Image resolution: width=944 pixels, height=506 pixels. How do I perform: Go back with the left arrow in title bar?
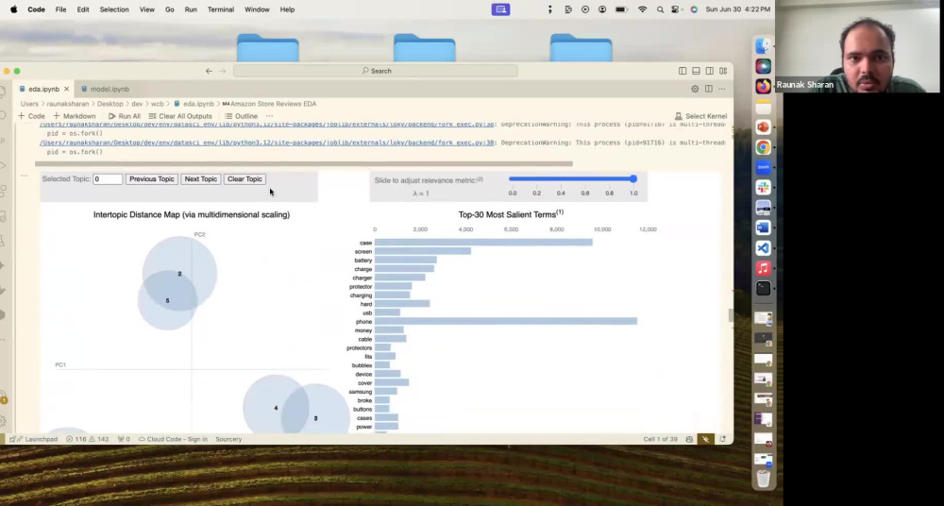[x=209, y=71]
